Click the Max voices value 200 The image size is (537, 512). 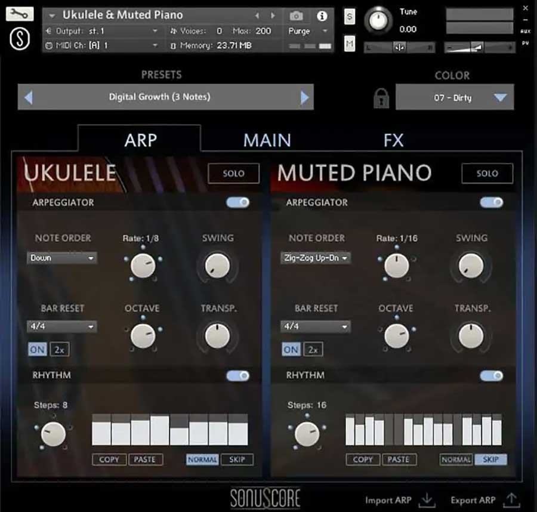tap(263, 31)
